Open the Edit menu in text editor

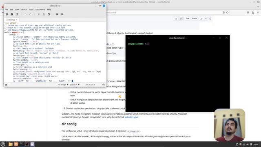click(11, 10)
